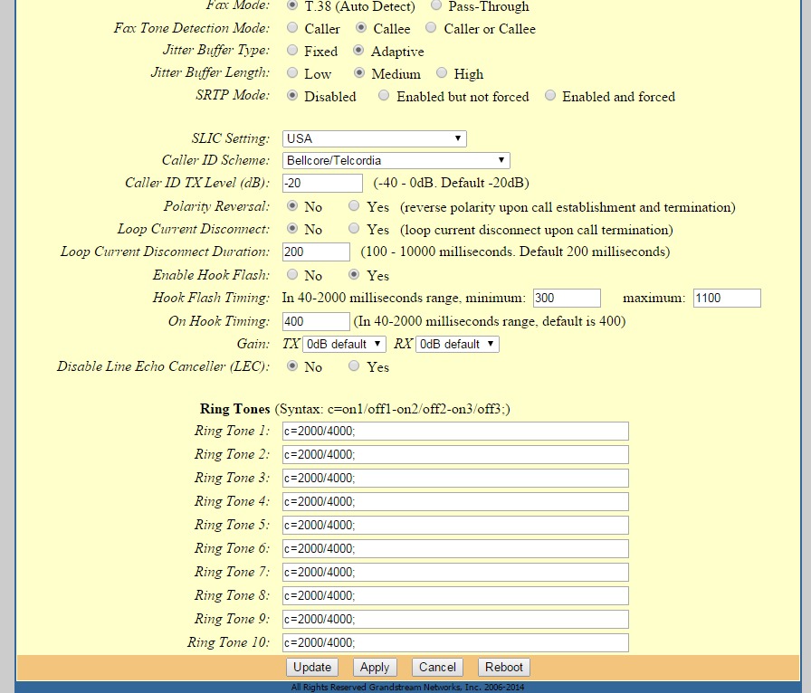
Task: Set Jitter Buffer Length to Low
Action: (x=292, y=73)
